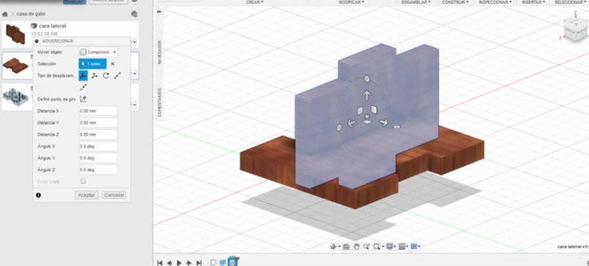This screenshot has width=589, height=266.
Task: Collapse the MOVER/COPIAR dialog header icon
Action: coord(37,41)
